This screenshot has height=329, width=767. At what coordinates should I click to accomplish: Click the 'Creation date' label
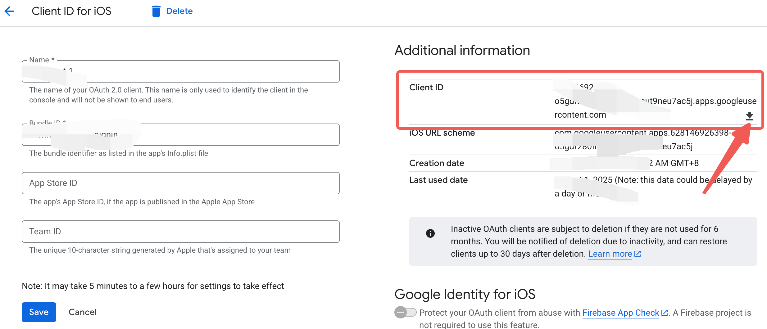pos(437,163)
